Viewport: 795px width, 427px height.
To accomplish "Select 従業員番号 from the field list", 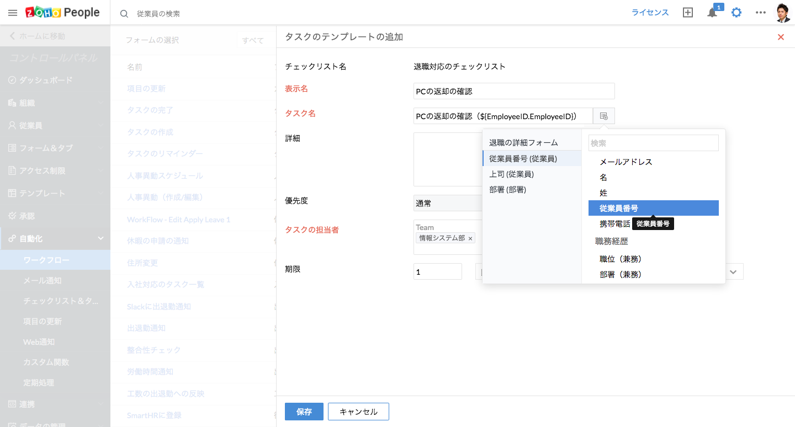I will pyautogui.click(x=653, y=208).
